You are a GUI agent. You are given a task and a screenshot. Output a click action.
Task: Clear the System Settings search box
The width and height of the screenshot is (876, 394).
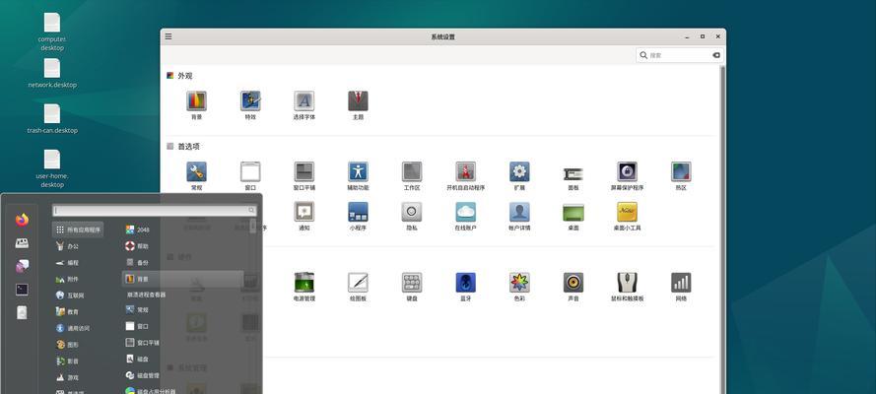(716, 55)
